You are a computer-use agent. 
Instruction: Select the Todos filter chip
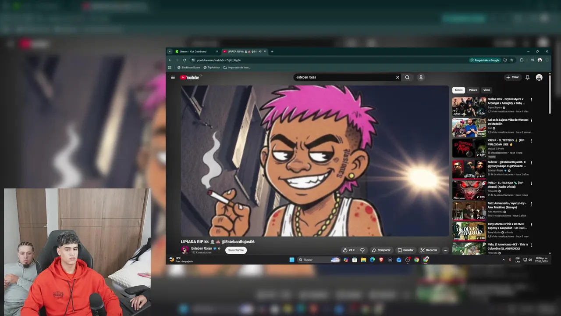pos(458,90)
